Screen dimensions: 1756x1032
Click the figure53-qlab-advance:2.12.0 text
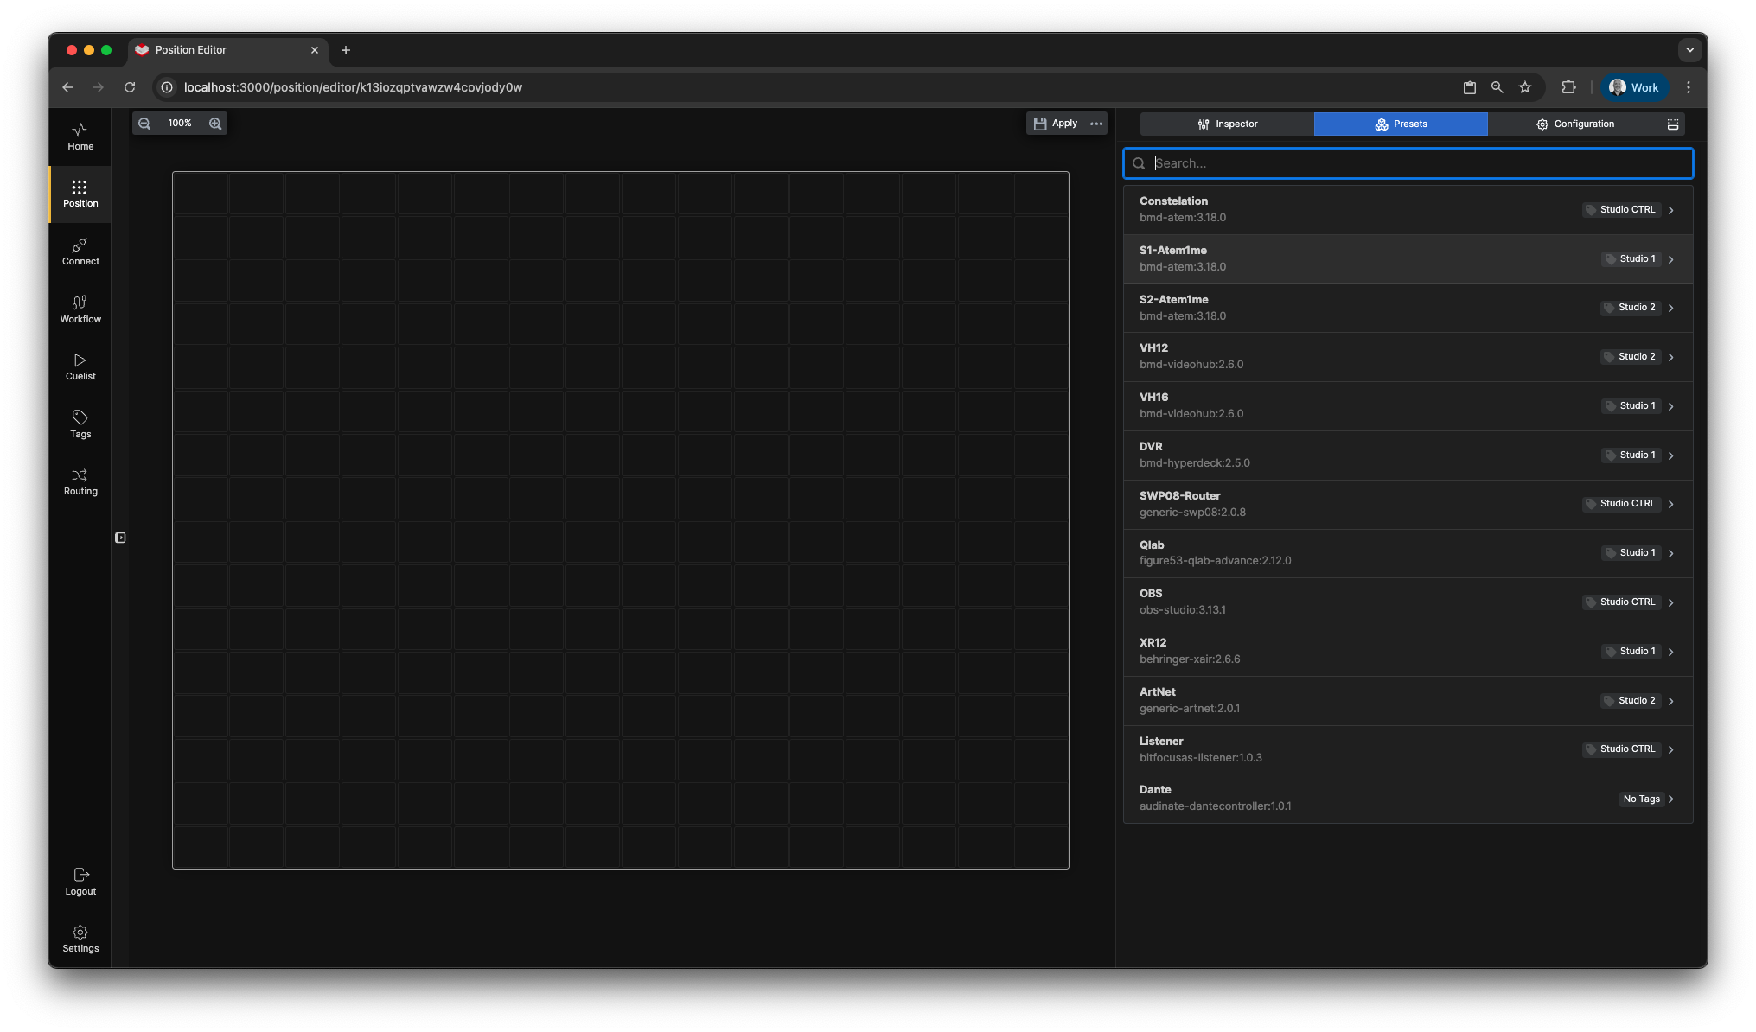tap(1215, 561)
